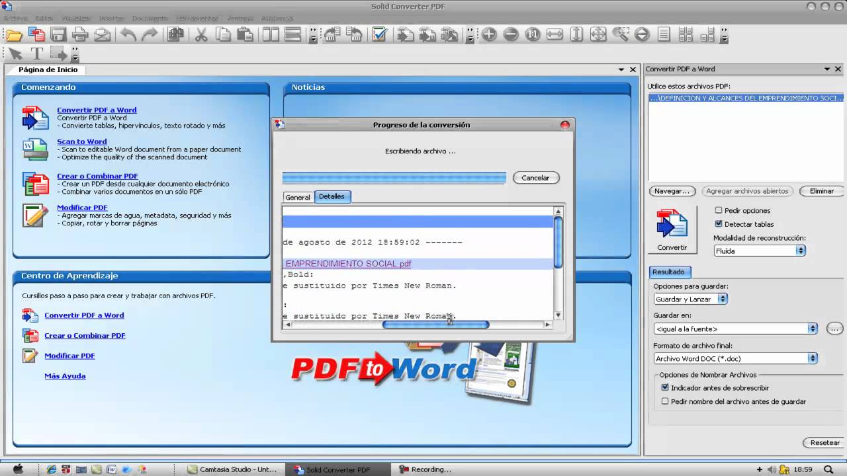Toggle Indicador antes de sobrescribir checkbox
Viewport: 847px width, 476px height.
pos(665,388)
